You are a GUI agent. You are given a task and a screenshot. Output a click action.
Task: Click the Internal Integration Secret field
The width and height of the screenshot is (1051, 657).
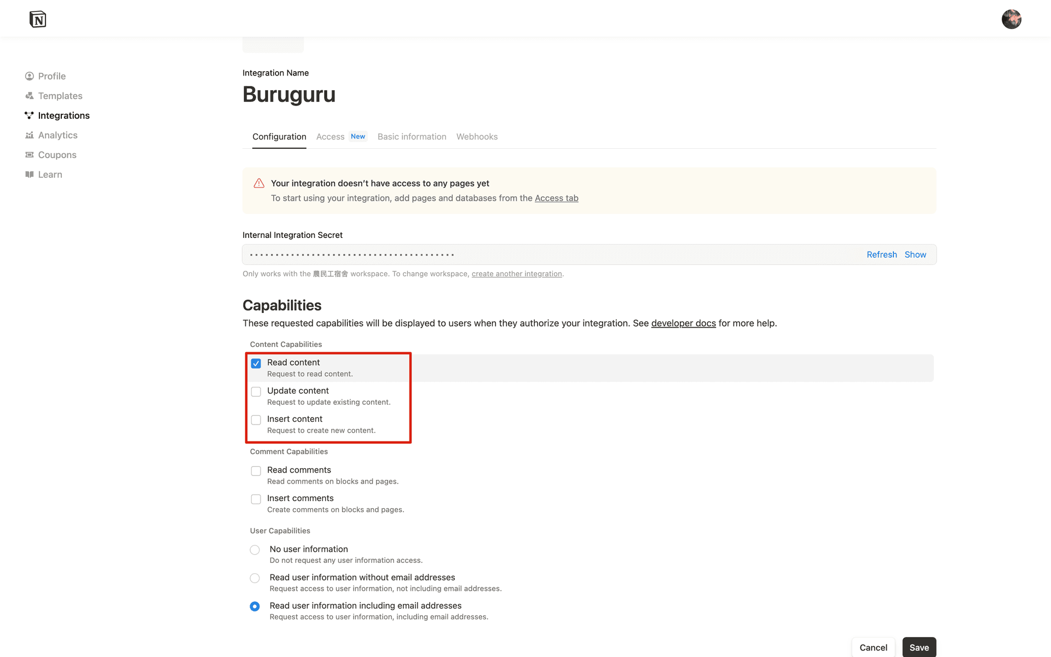tap(547, 255)
